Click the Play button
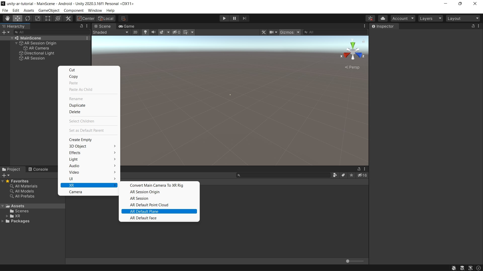This screenshot has width=483, height=271. [x=224, y=18]
